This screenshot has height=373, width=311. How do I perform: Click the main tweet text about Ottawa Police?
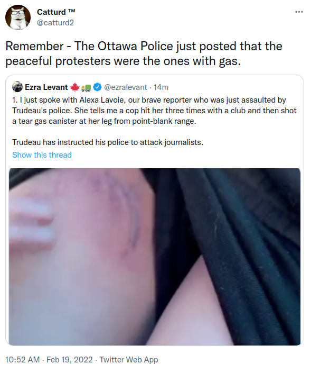click(144, 53)
